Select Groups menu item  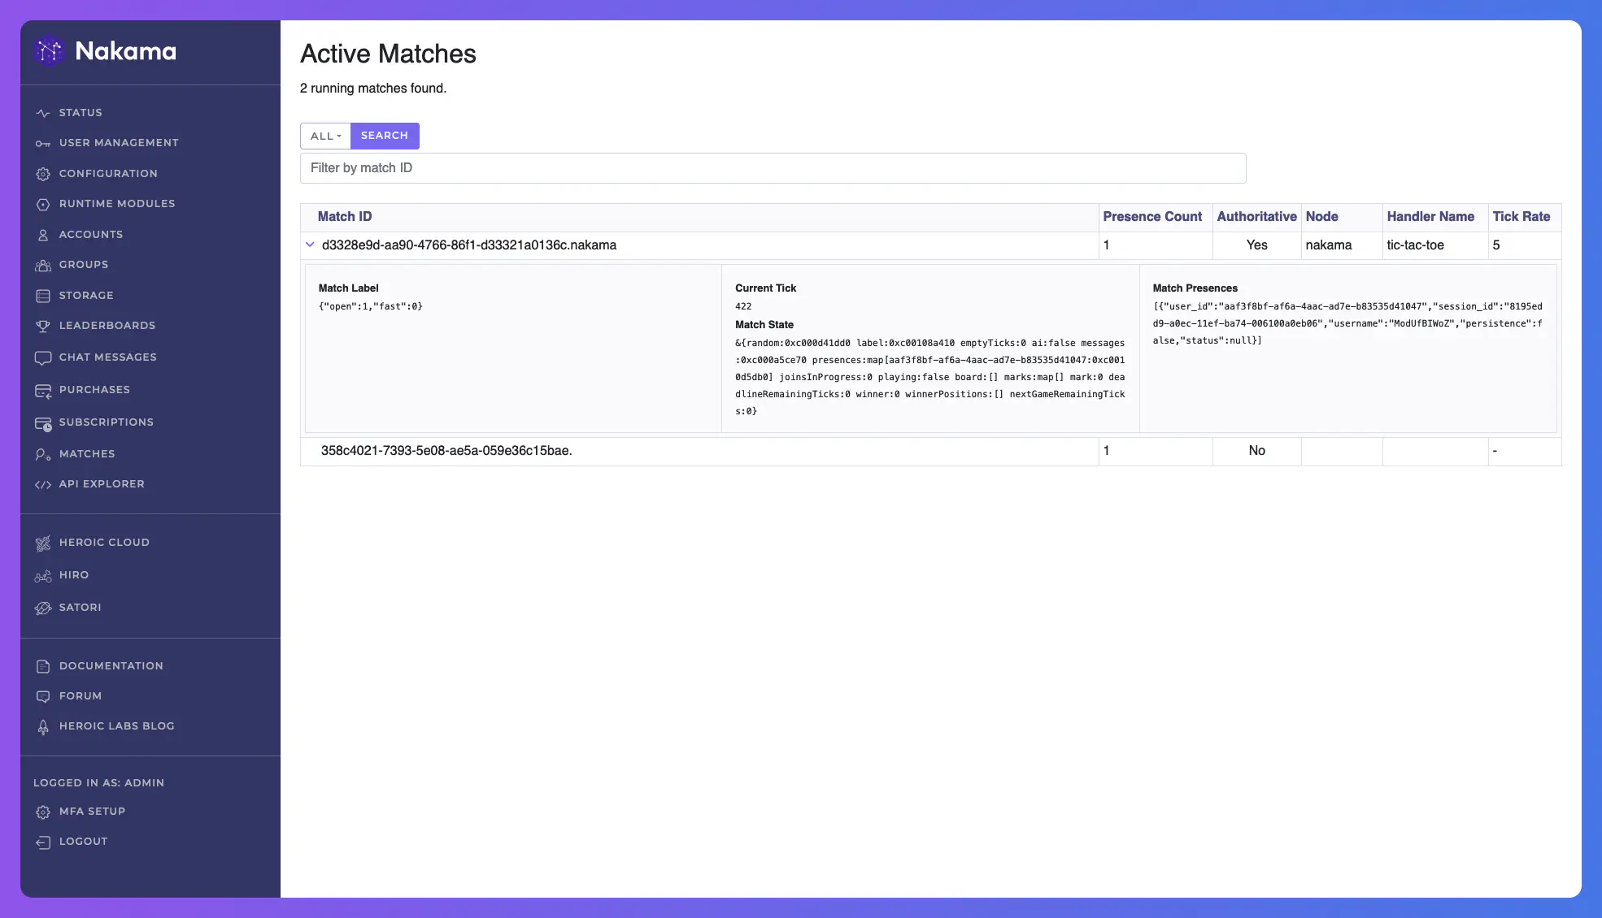(x=82, y=266)
